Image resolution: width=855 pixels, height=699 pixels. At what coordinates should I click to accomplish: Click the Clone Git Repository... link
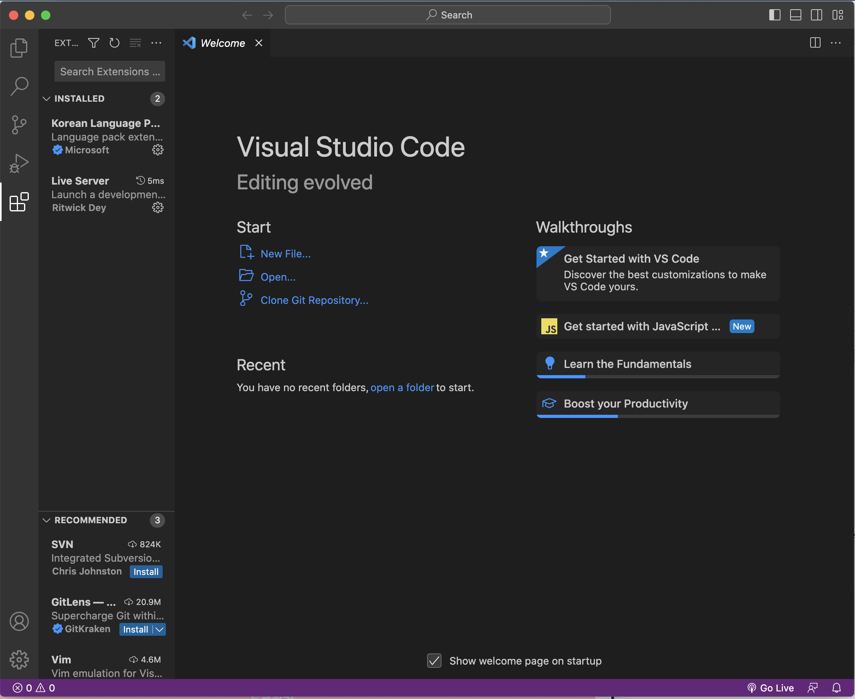(x=314, y=300)
